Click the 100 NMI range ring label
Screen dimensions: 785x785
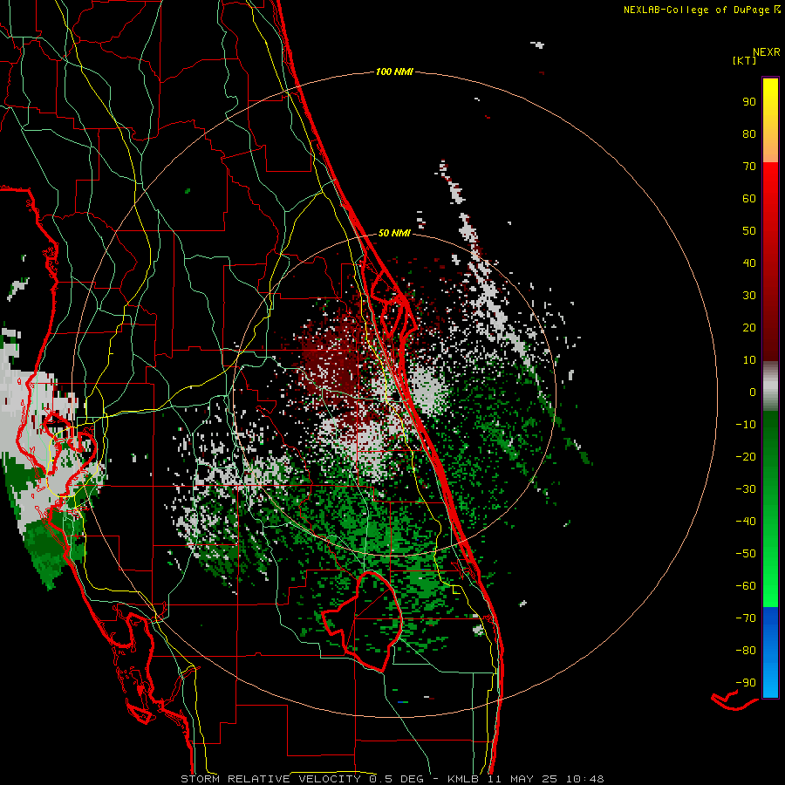(394, 72)
